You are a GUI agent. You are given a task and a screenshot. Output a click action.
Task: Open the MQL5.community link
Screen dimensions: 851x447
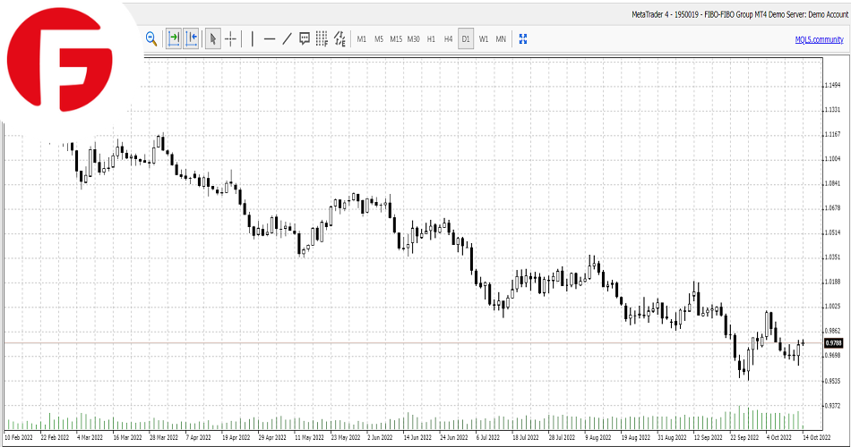click(x=819, y=39)
